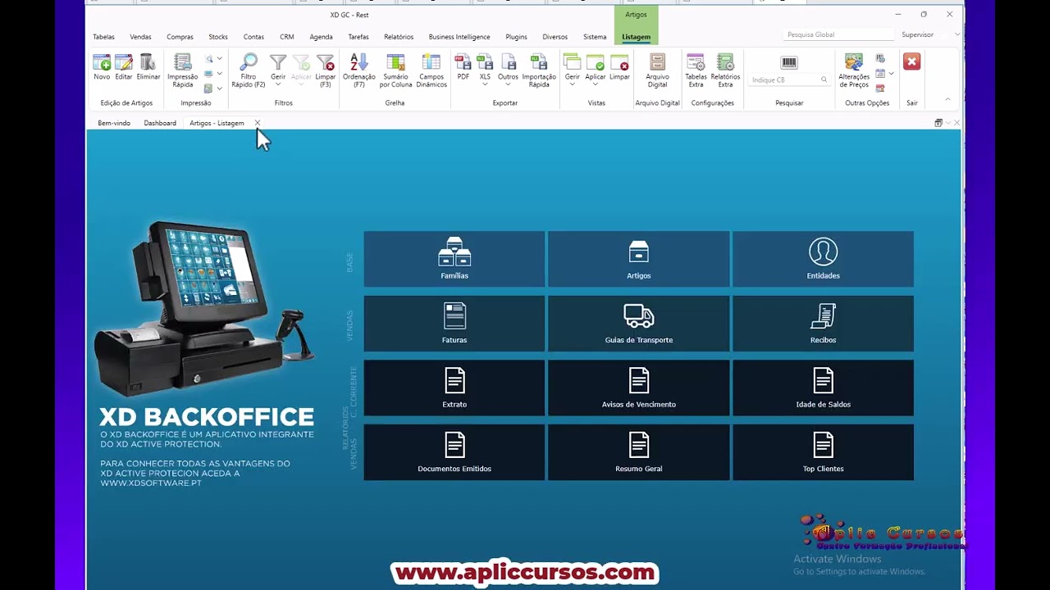Open the Plugins menu
This screenshot has width=1050, height=590.
517,37
